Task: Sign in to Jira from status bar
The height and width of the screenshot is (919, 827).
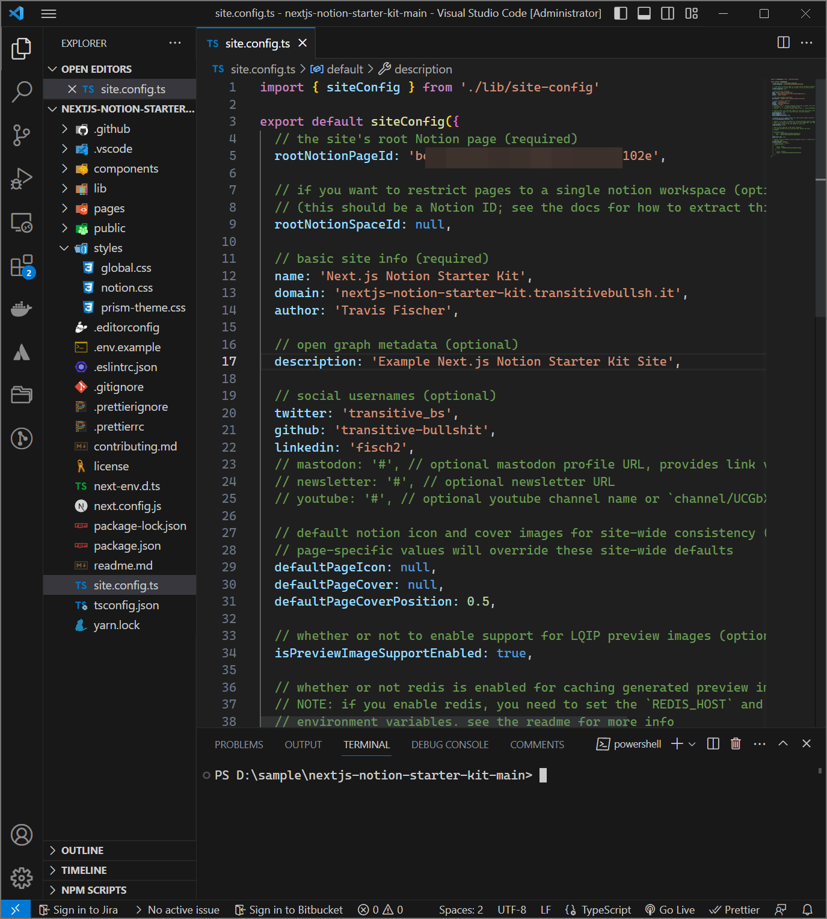Action: (x=79, y=910)
